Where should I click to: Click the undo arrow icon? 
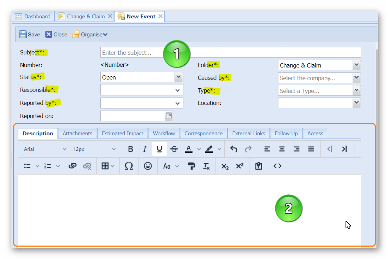tap(234, 149)
